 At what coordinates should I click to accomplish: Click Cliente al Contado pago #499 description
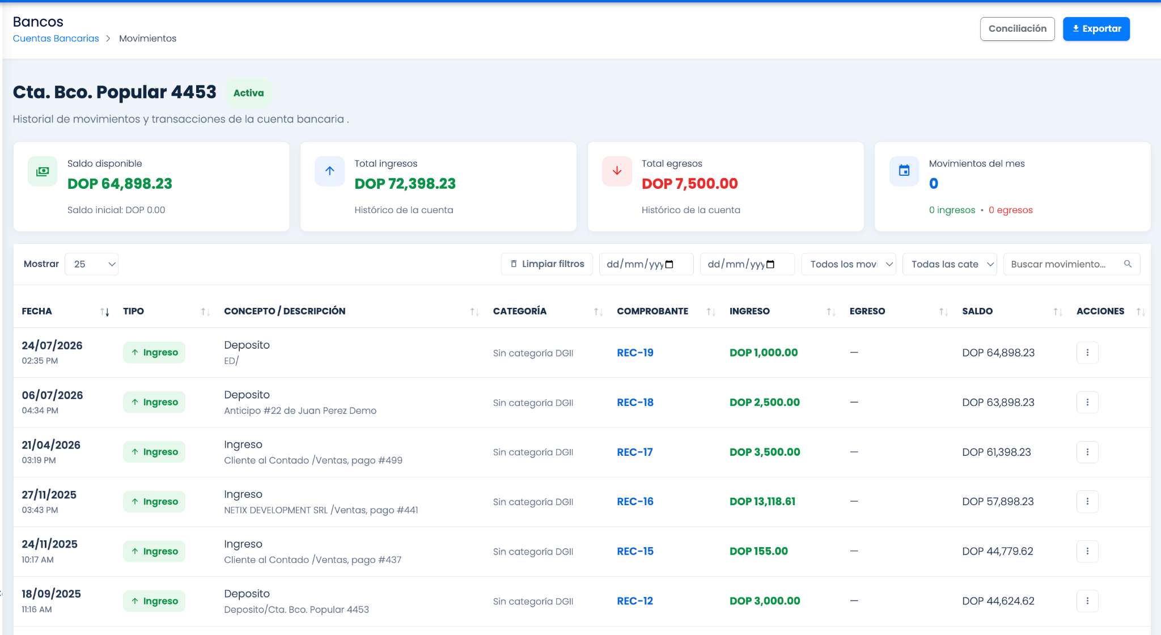[313, 460]
